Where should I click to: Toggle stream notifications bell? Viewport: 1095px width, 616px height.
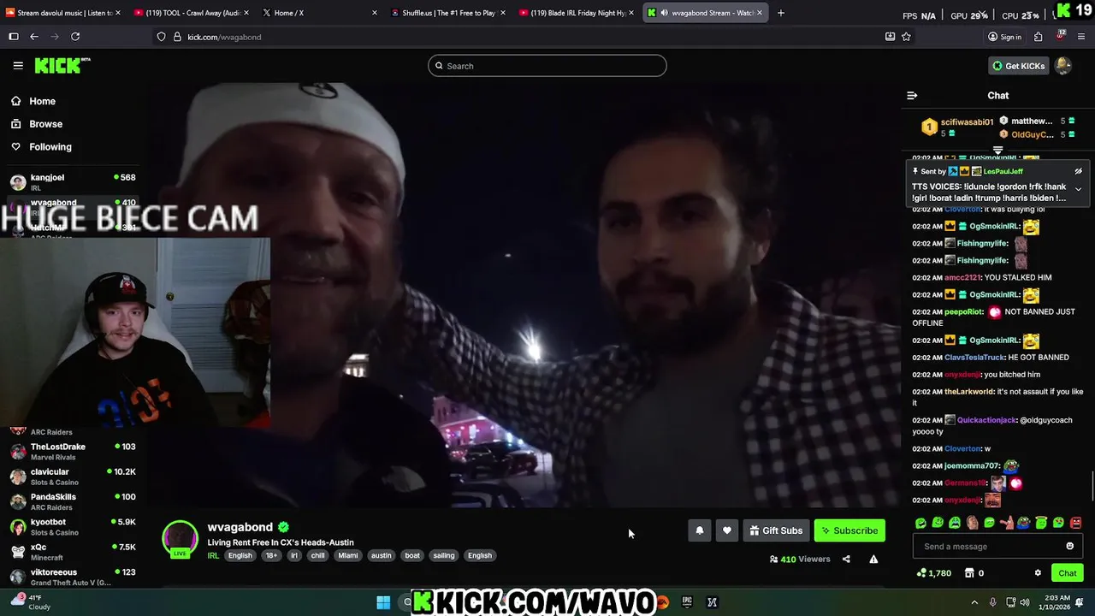[700, 530]
